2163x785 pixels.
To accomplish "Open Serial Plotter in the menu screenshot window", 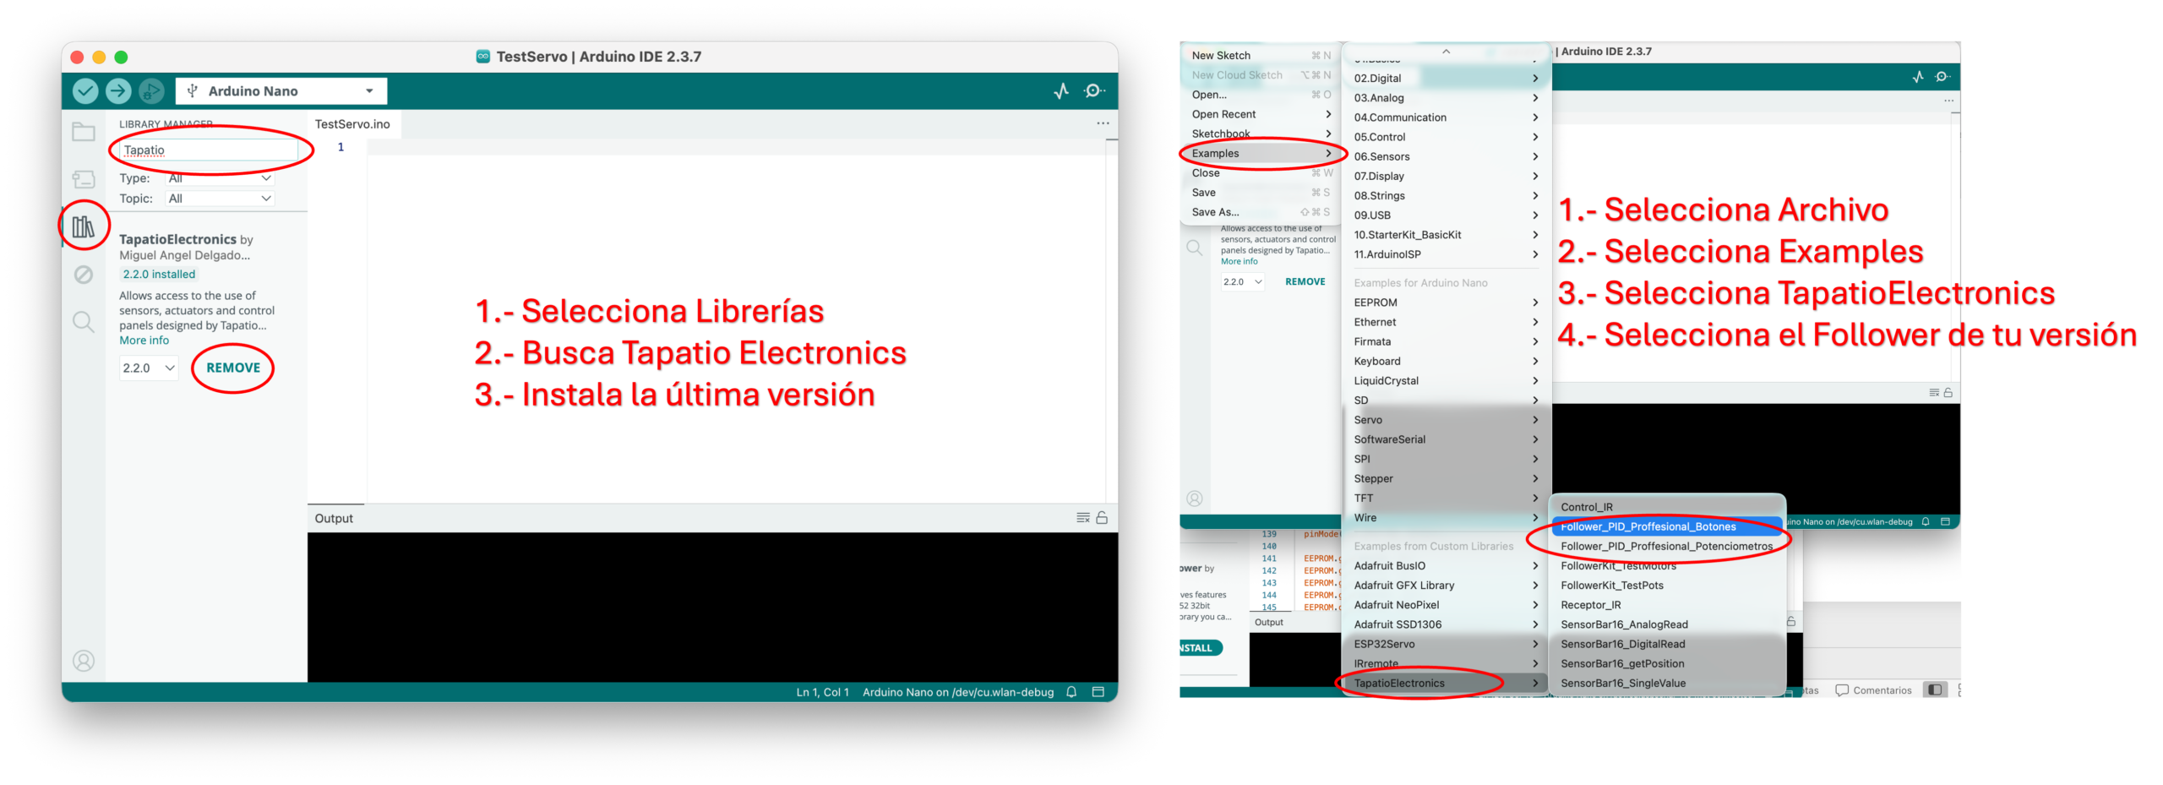I will (1917, 77).
